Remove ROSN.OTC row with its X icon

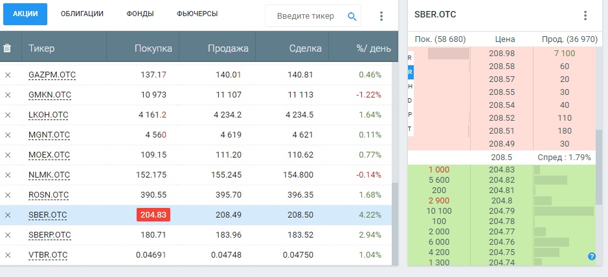point(8,195)
